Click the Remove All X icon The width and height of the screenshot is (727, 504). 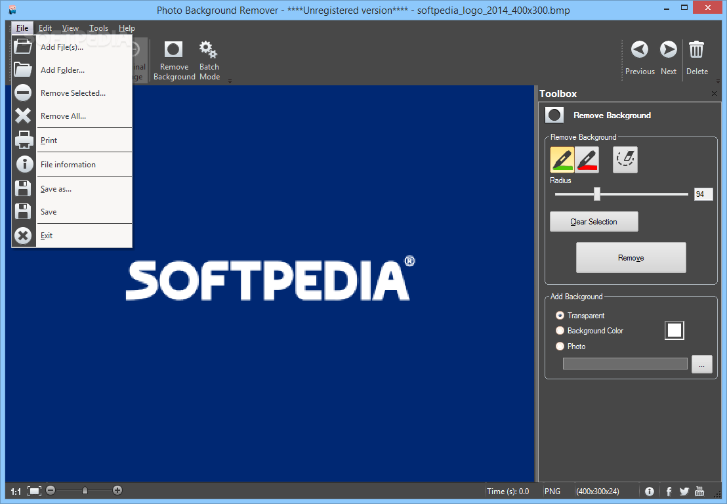click(x=23, y=116)
